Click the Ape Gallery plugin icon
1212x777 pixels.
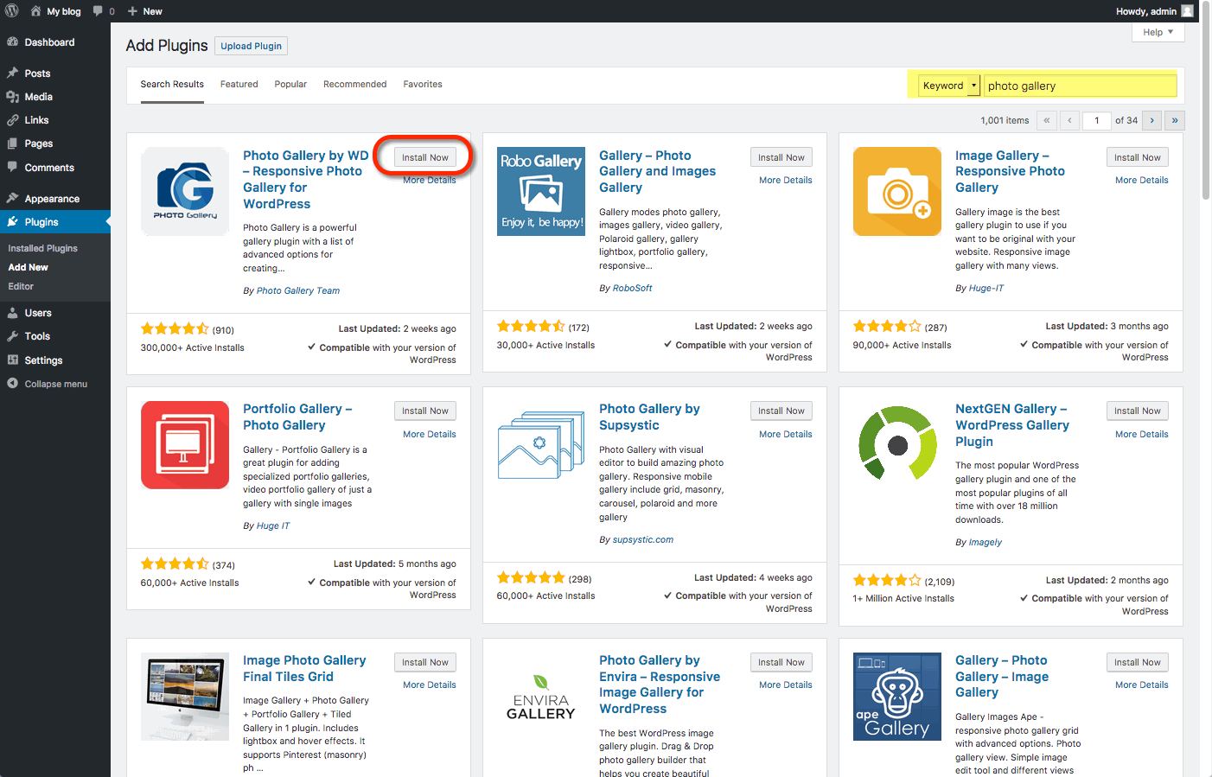click(897, 697)
